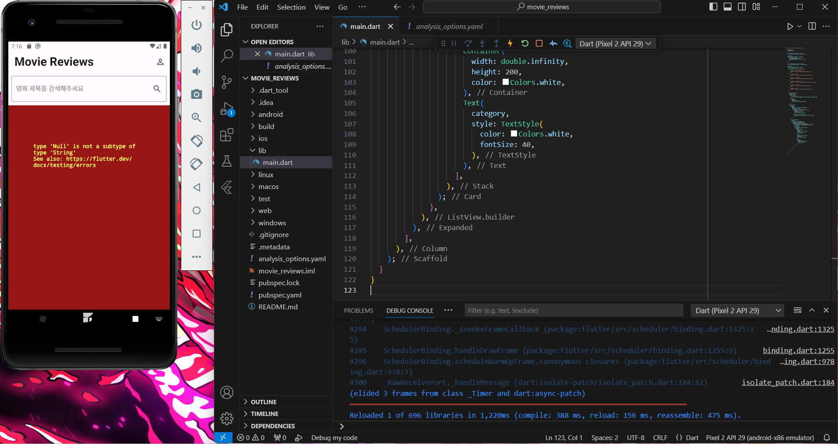Click the Dart language mode in status bar
Viewport: 838px width, 444px height.
pyautogui.click(x=692, y=438)
